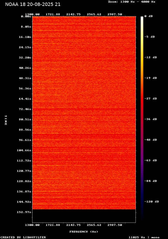Image resolution: width=168 pixels, height=239 pixels.
Task: Select the "-19 dB" scale label
Action: tap(151, 78)
